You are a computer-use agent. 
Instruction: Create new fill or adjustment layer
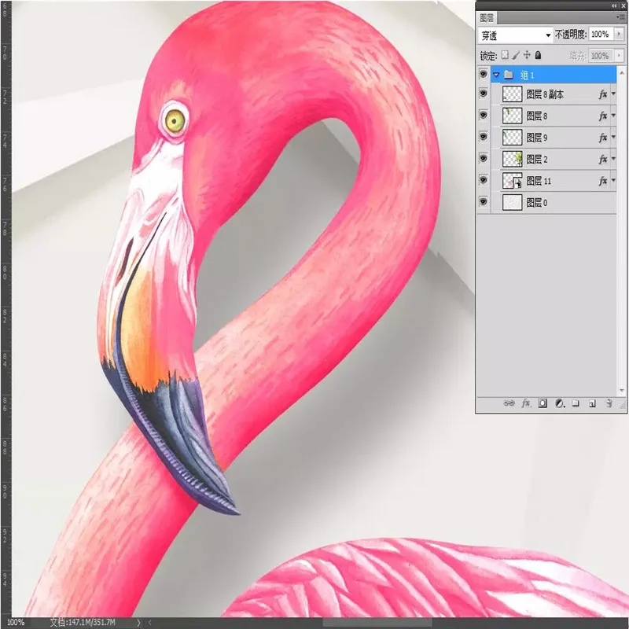click(x=559, y=403)
